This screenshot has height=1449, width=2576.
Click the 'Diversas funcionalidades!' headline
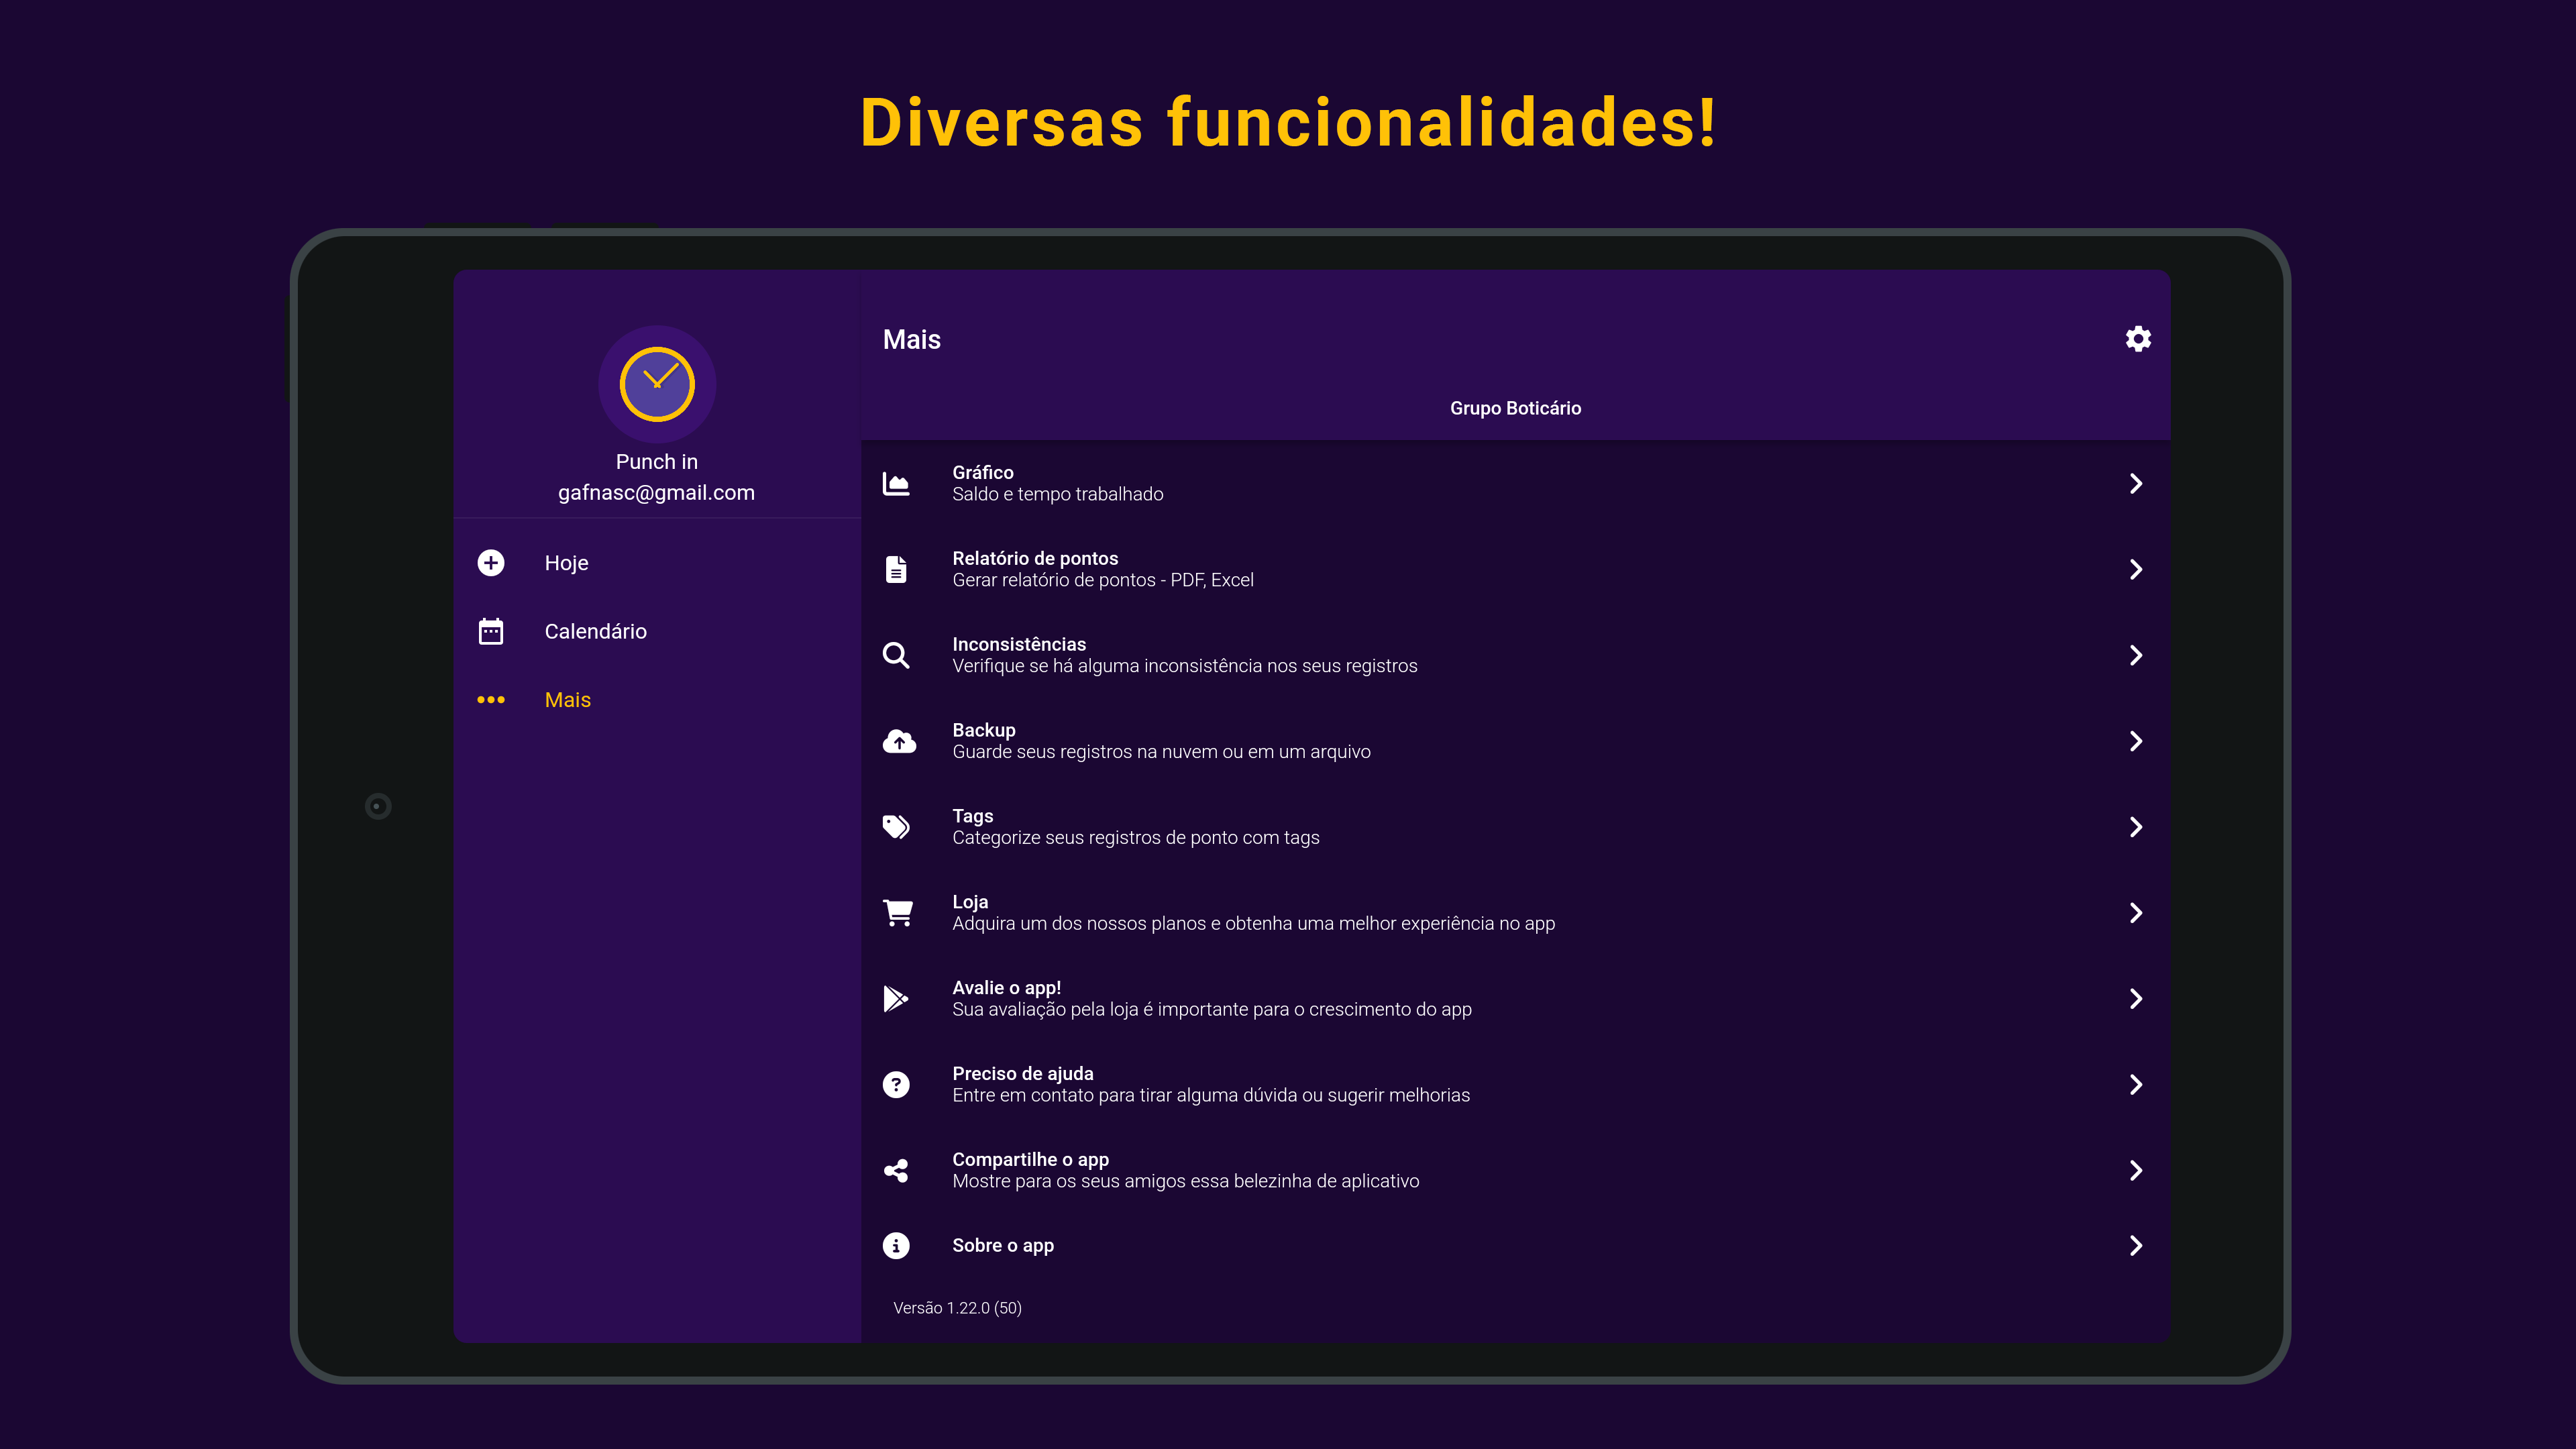(x=1288, y=122)
